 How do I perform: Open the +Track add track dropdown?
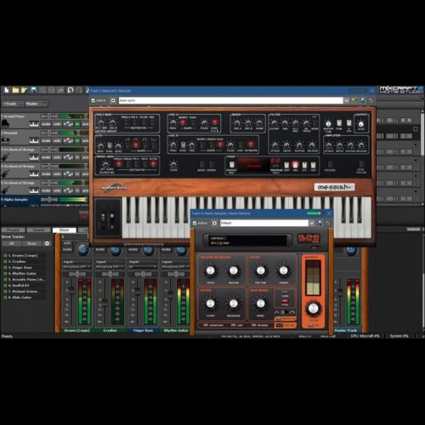21,104
